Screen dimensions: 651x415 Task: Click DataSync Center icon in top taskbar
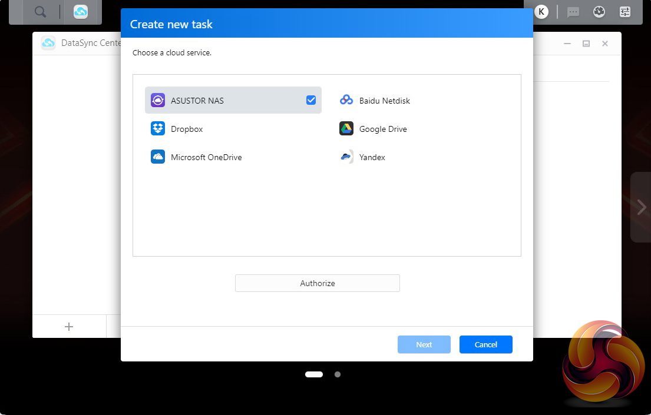click(x=81, y=12)
